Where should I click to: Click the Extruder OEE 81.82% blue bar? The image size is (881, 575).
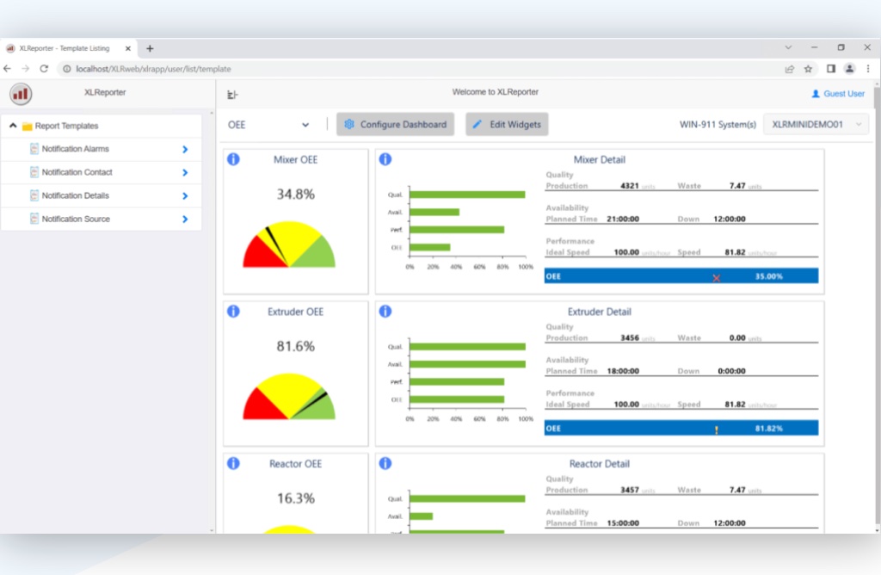[x=681, y=429]
